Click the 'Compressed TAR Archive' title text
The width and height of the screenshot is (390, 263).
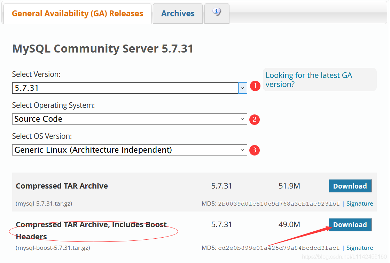62,186
